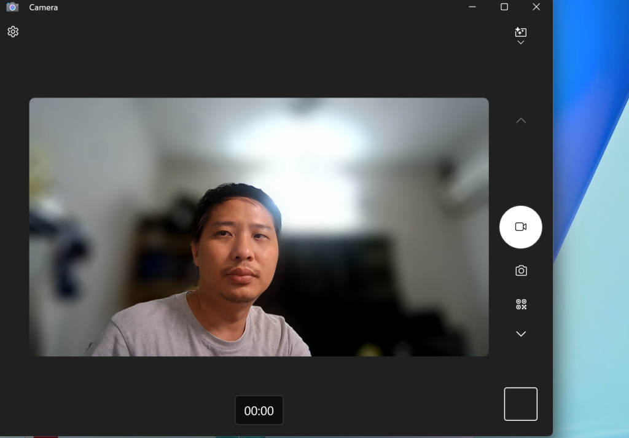The height and width of the screenshot is (438, 629).
Task: Click the center of the camera preview
Action: 259,227
